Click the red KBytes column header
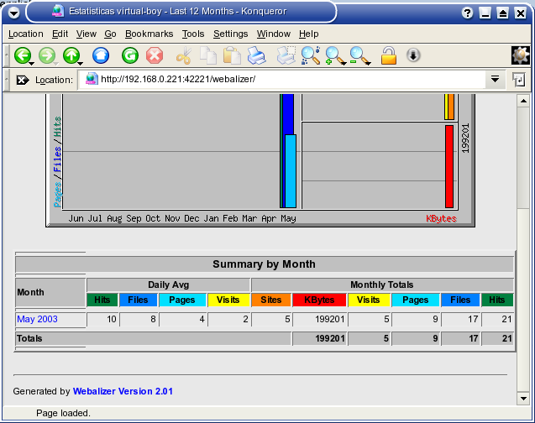Viewport: 535px width, 423px height. [319, 300]
